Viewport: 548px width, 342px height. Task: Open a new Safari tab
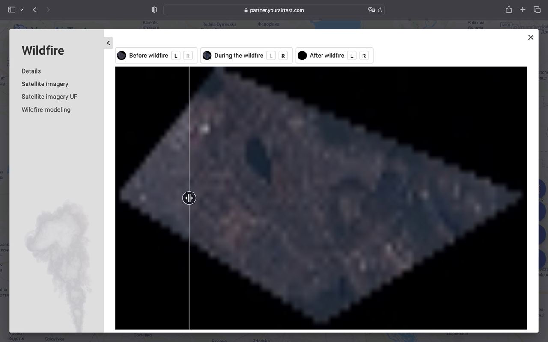pos(523,9)
